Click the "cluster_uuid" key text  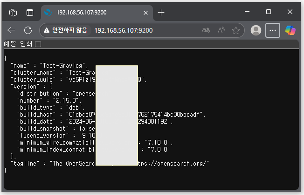pos(34,80)
